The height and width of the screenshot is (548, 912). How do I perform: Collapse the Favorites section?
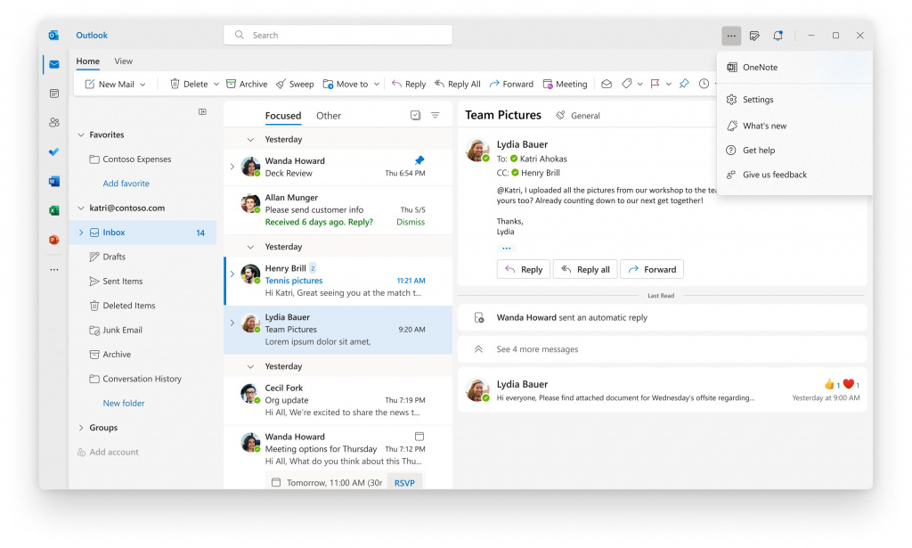(x=81, y=135)
